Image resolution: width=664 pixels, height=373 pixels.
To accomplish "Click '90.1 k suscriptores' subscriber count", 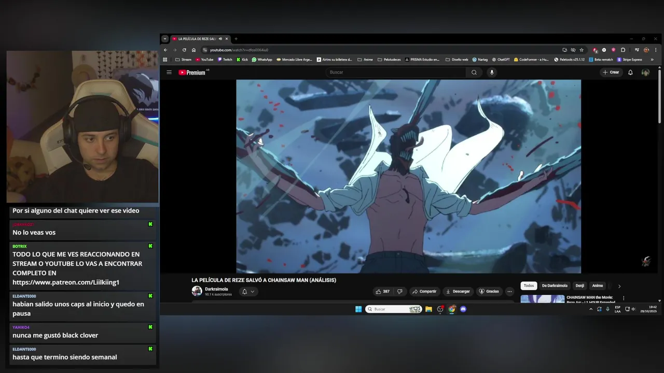I will point(218,294).
